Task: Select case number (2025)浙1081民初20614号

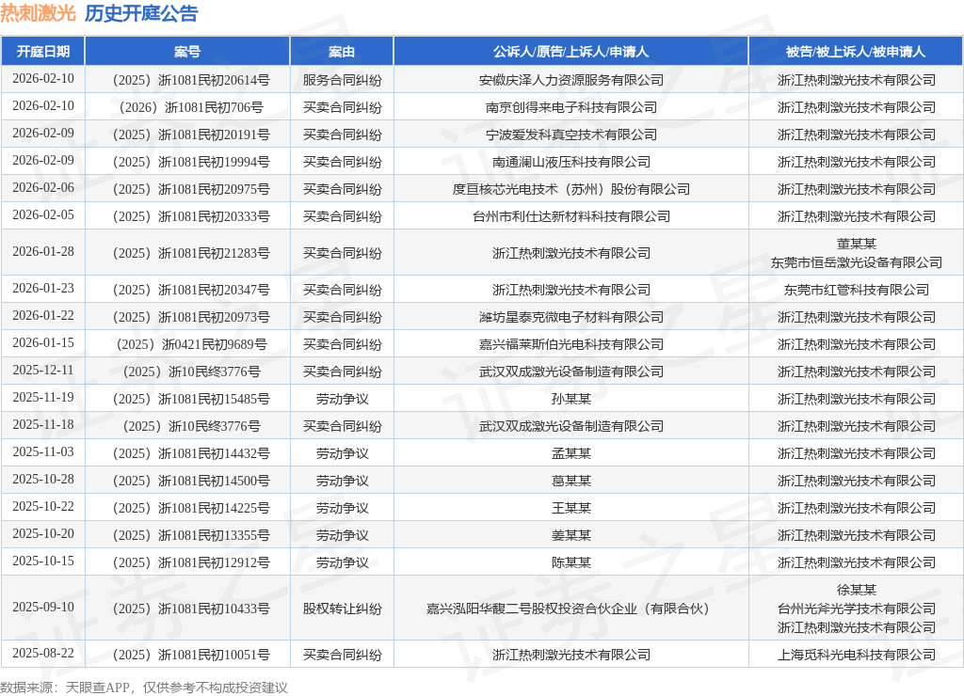Action: tap(191, 80)
